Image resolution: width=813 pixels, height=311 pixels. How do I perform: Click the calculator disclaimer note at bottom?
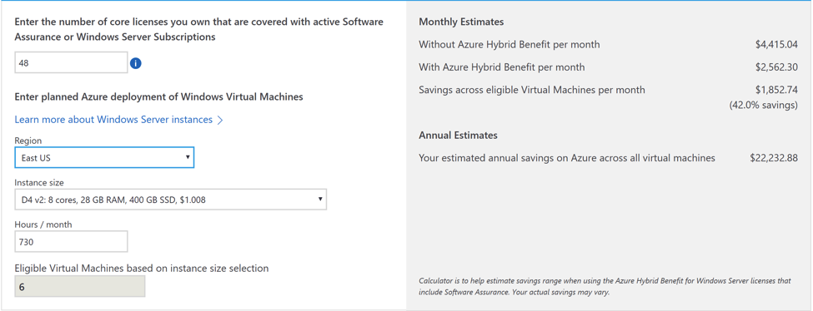pos(605,287)
